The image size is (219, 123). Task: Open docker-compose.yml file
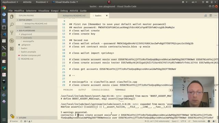click(31, 55)
